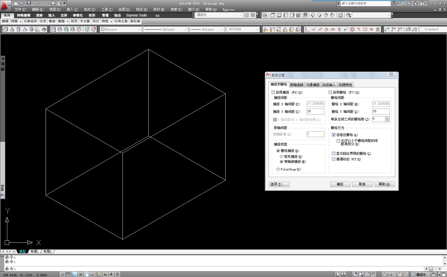Click the padlock icon in constraints toolbar
This screenshot has width=447, height=277.
378,29
